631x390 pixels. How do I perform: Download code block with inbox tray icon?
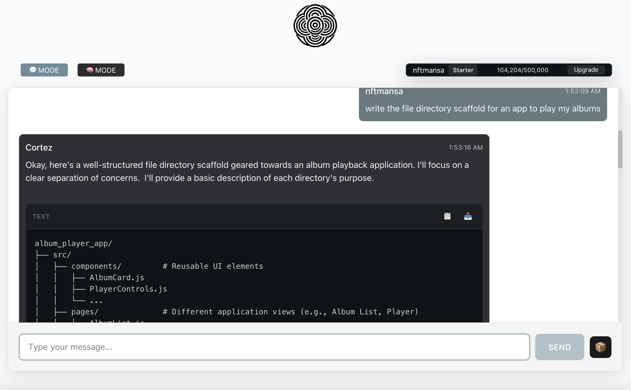[x=468, y=216]
